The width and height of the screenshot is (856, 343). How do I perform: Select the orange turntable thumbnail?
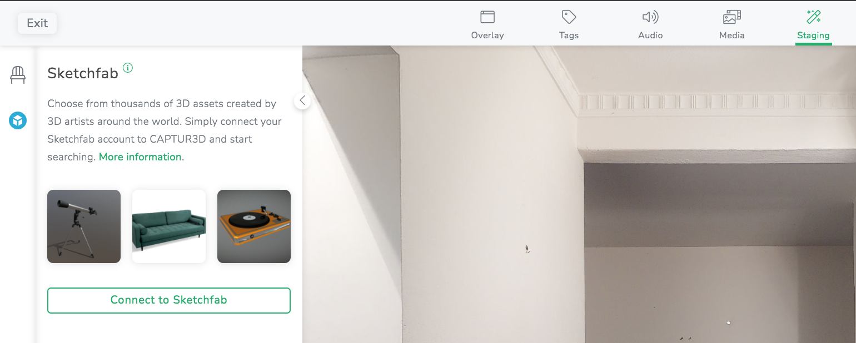[254, 226]
